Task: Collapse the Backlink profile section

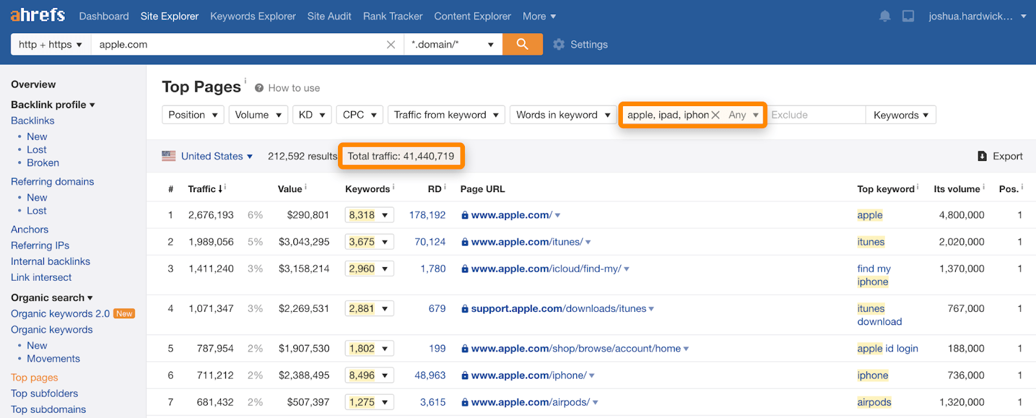Action: point(53,105)
